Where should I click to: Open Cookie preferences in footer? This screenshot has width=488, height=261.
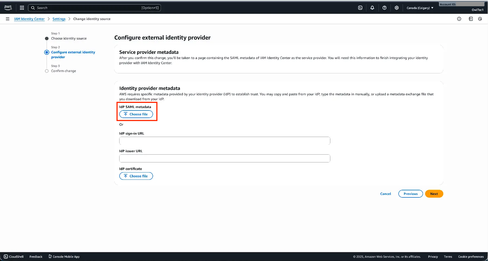click(471, 257)
